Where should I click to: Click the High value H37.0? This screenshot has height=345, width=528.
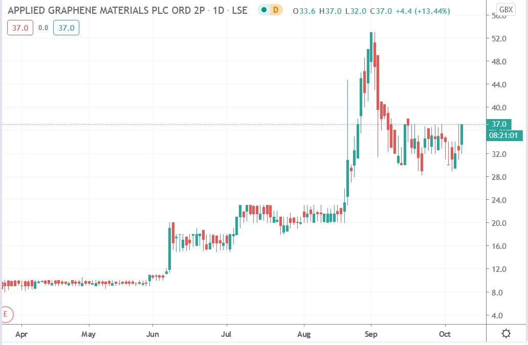point(331,11)
